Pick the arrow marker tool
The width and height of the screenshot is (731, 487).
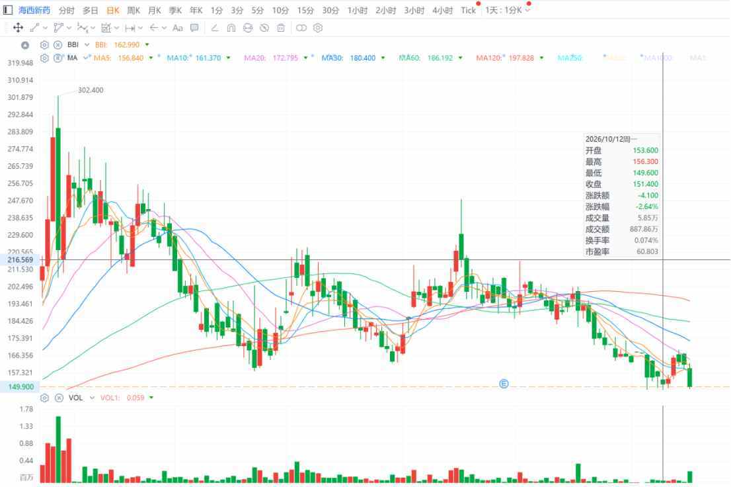tap(154, 28)
